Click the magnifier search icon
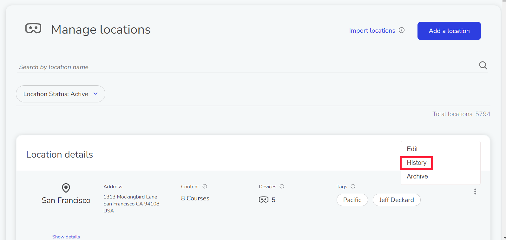This screenshot has width=506, height=240. click(x=483, y=65)
